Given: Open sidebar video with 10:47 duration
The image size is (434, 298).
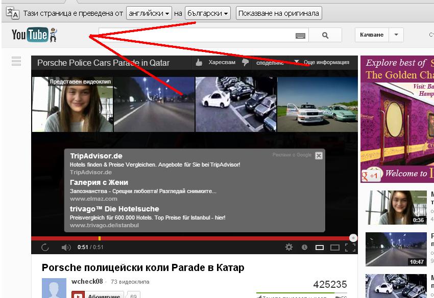Looking at the screenshot, I should [x=396, y=250].
